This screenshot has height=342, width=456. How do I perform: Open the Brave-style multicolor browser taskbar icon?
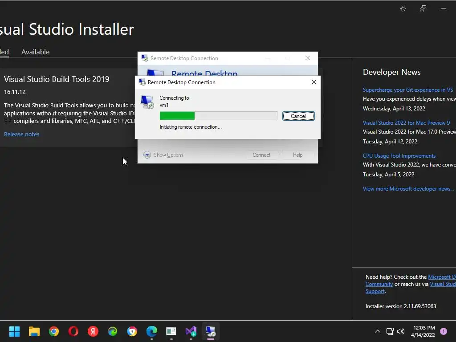132,331
